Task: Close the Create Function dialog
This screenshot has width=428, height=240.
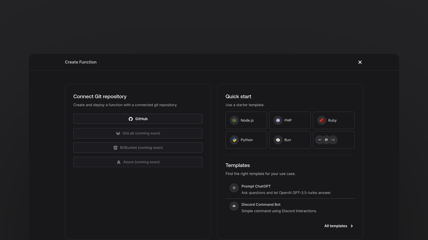Action: [x=360, y=62]
